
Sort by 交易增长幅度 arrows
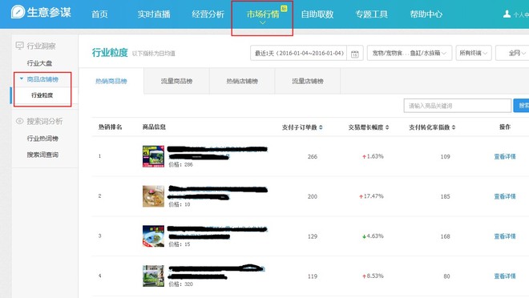tap(387, 127)
